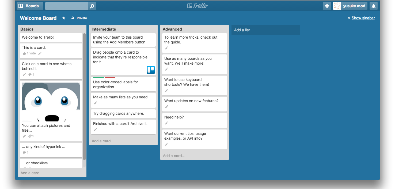Open the husky image thumbnail card cover
395x189 pixels.
click(x=51, y=102)
